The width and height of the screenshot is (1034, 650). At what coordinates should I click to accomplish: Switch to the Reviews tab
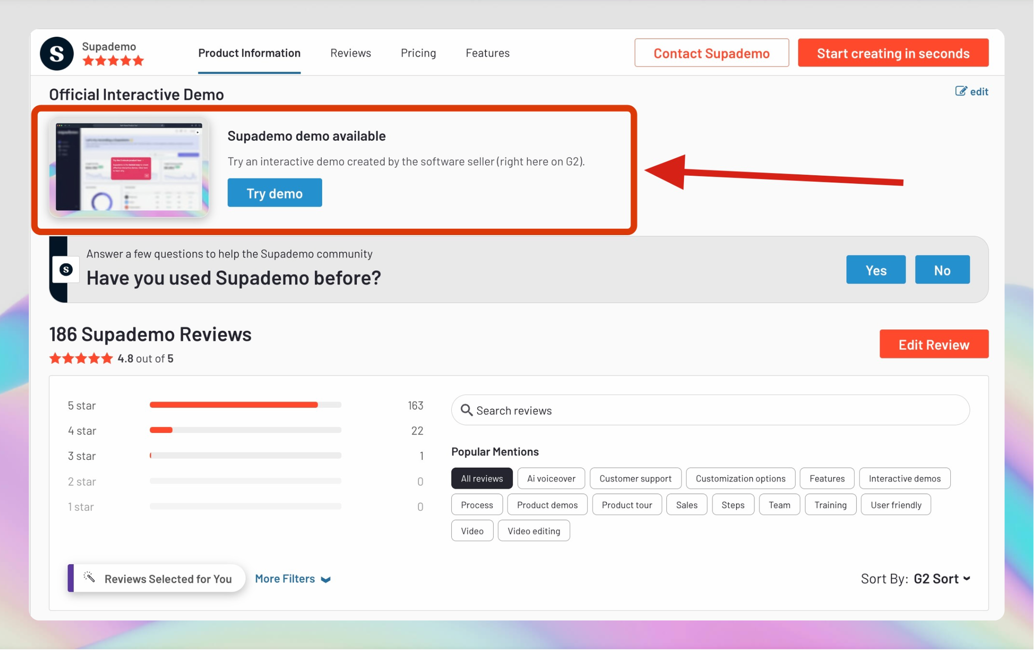(x=351, y=53)
